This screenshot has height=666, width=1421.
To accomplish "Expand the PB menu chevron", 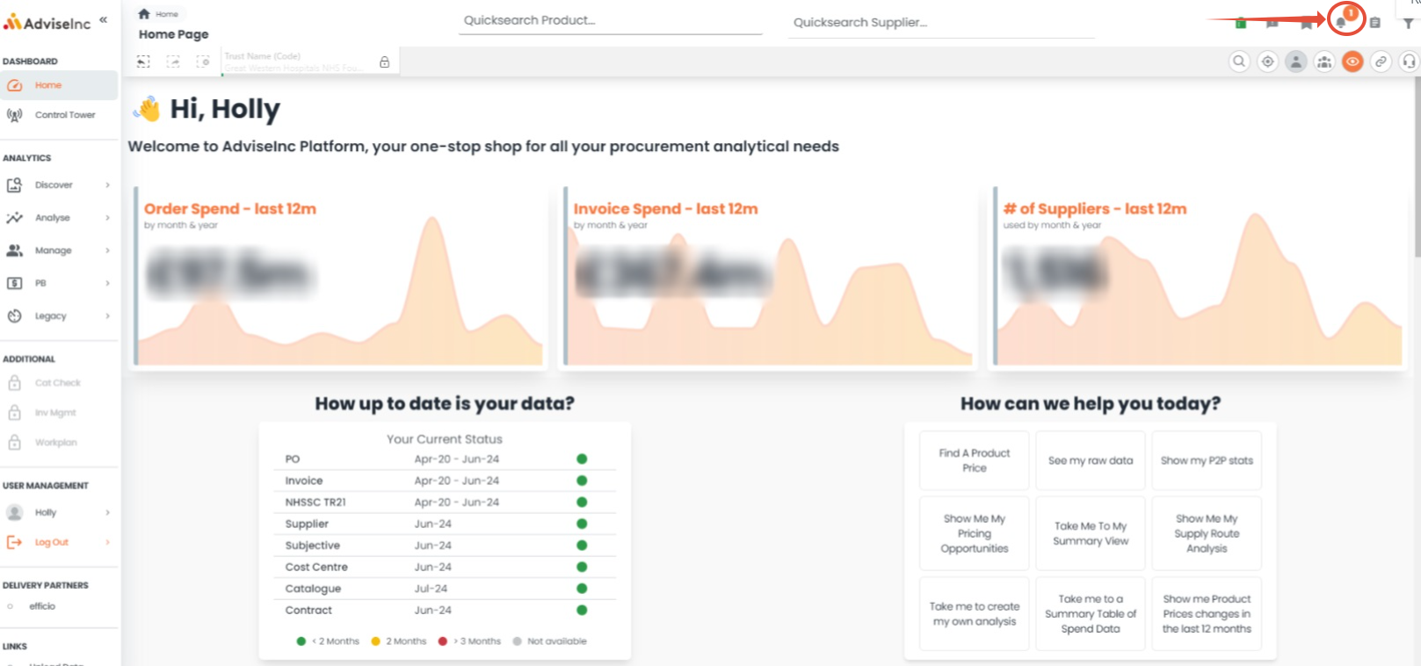I will (107, 283).
